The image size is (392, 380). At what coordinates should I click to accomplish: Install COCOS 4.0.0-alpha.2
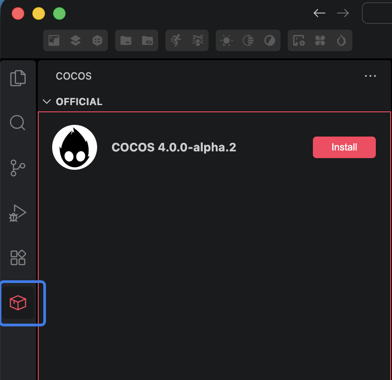coord(344,147)
